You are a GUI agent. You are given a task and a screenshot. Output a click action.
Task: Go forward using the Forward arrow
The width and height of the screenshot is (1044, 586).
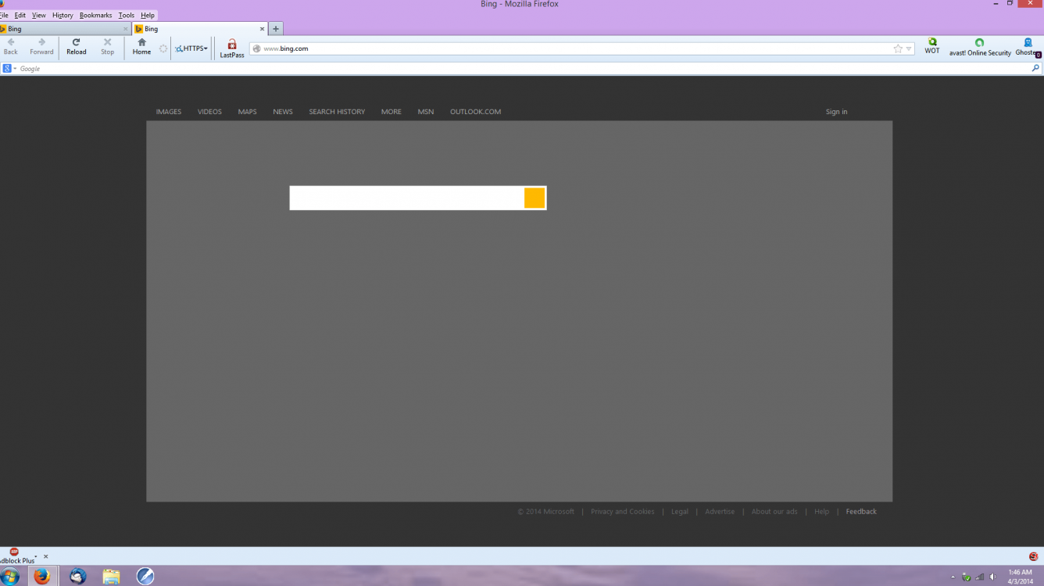[41, 47]
